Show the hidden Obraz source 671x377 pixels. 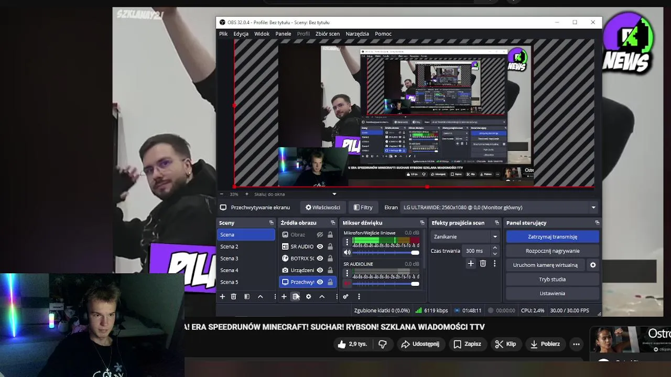click(320, 235)
